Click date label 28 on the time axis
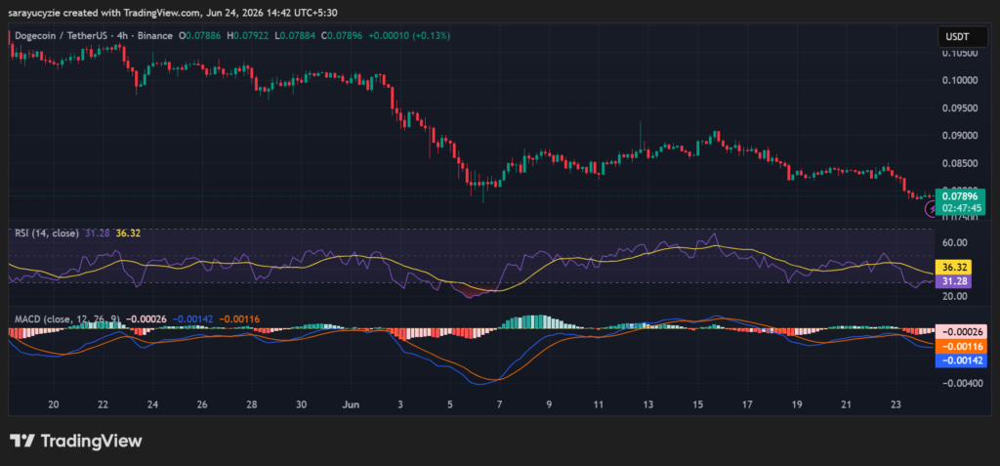The image size is (1000, 466). coord(252,404)
